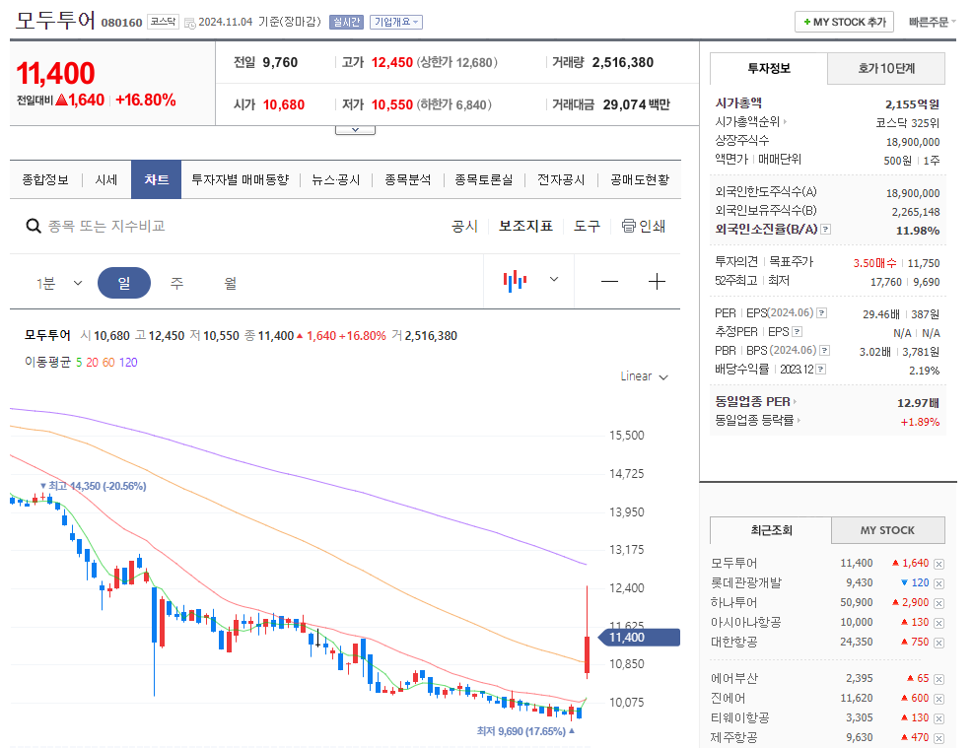
Task: Open the 도구 tools menu
Action: (x=587, y=227)
